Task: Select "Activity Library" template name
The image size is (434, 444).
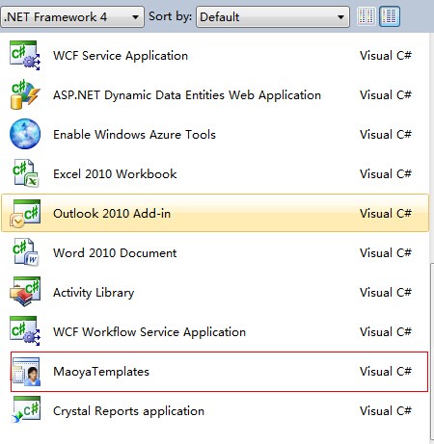Action: (x=94, y=293)
